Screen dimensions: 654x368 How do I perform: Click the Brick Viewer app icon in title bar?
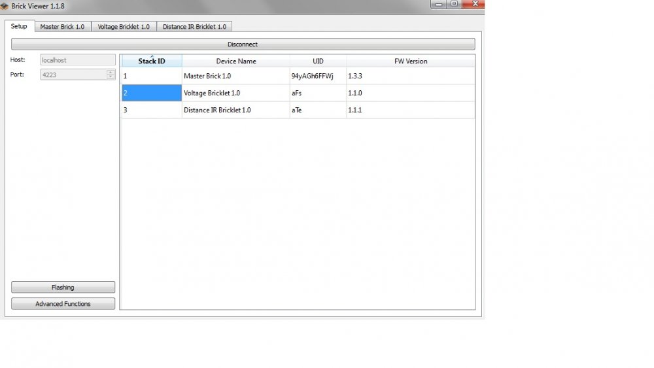(5, 6)
